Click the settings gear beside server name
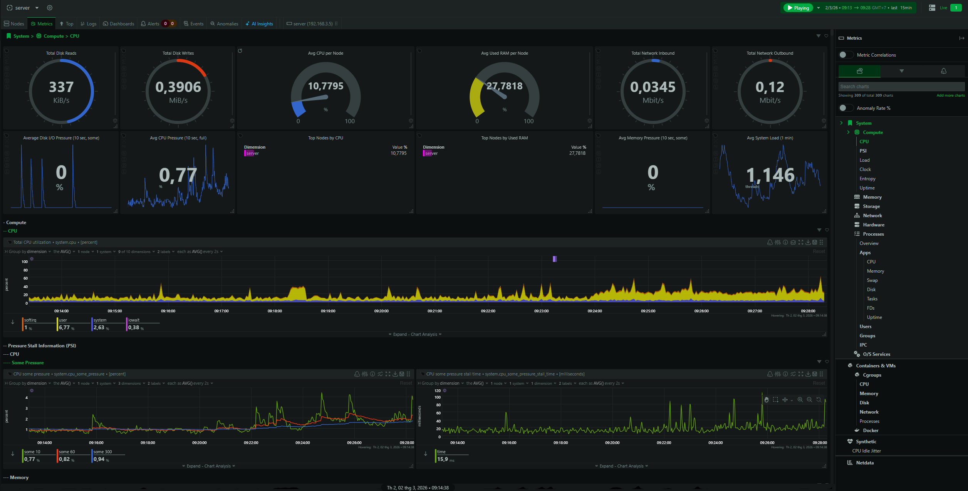Viewport: 968px width, 491px height. pos(50,8)
